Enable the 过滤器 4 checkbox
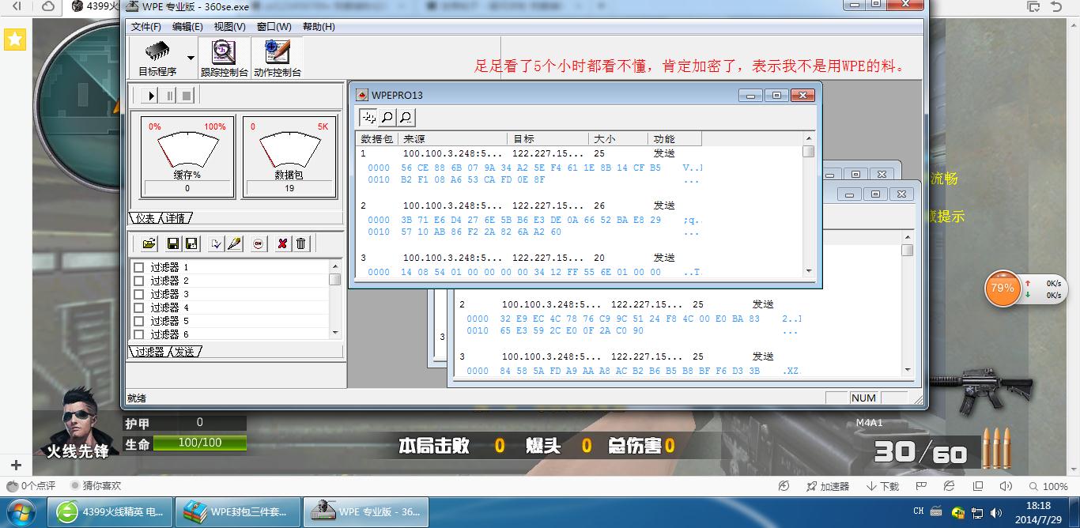Viewport: 1080px width, 528px height. click(139, 307)
